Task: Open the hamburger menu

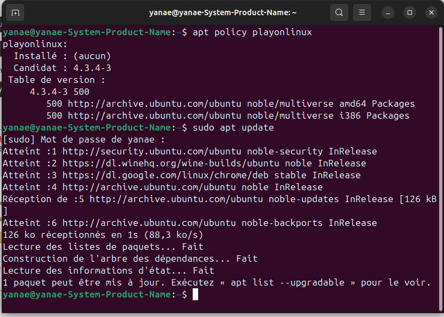Action: point(362,12)
